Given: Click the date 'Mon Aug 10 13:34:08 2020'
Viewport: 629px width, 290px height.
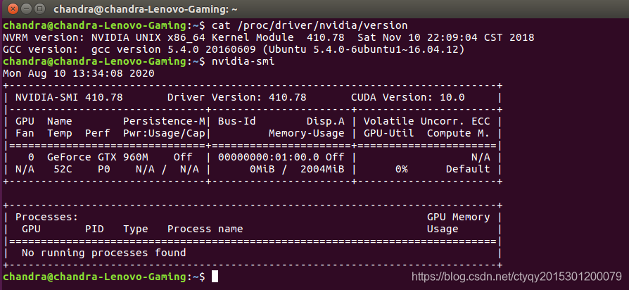Looking at the screenshot, I should (79, 74).
